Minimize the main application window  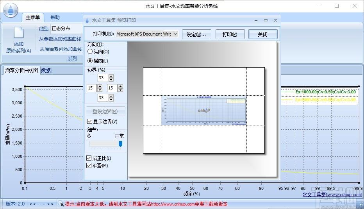click(319, 6)
